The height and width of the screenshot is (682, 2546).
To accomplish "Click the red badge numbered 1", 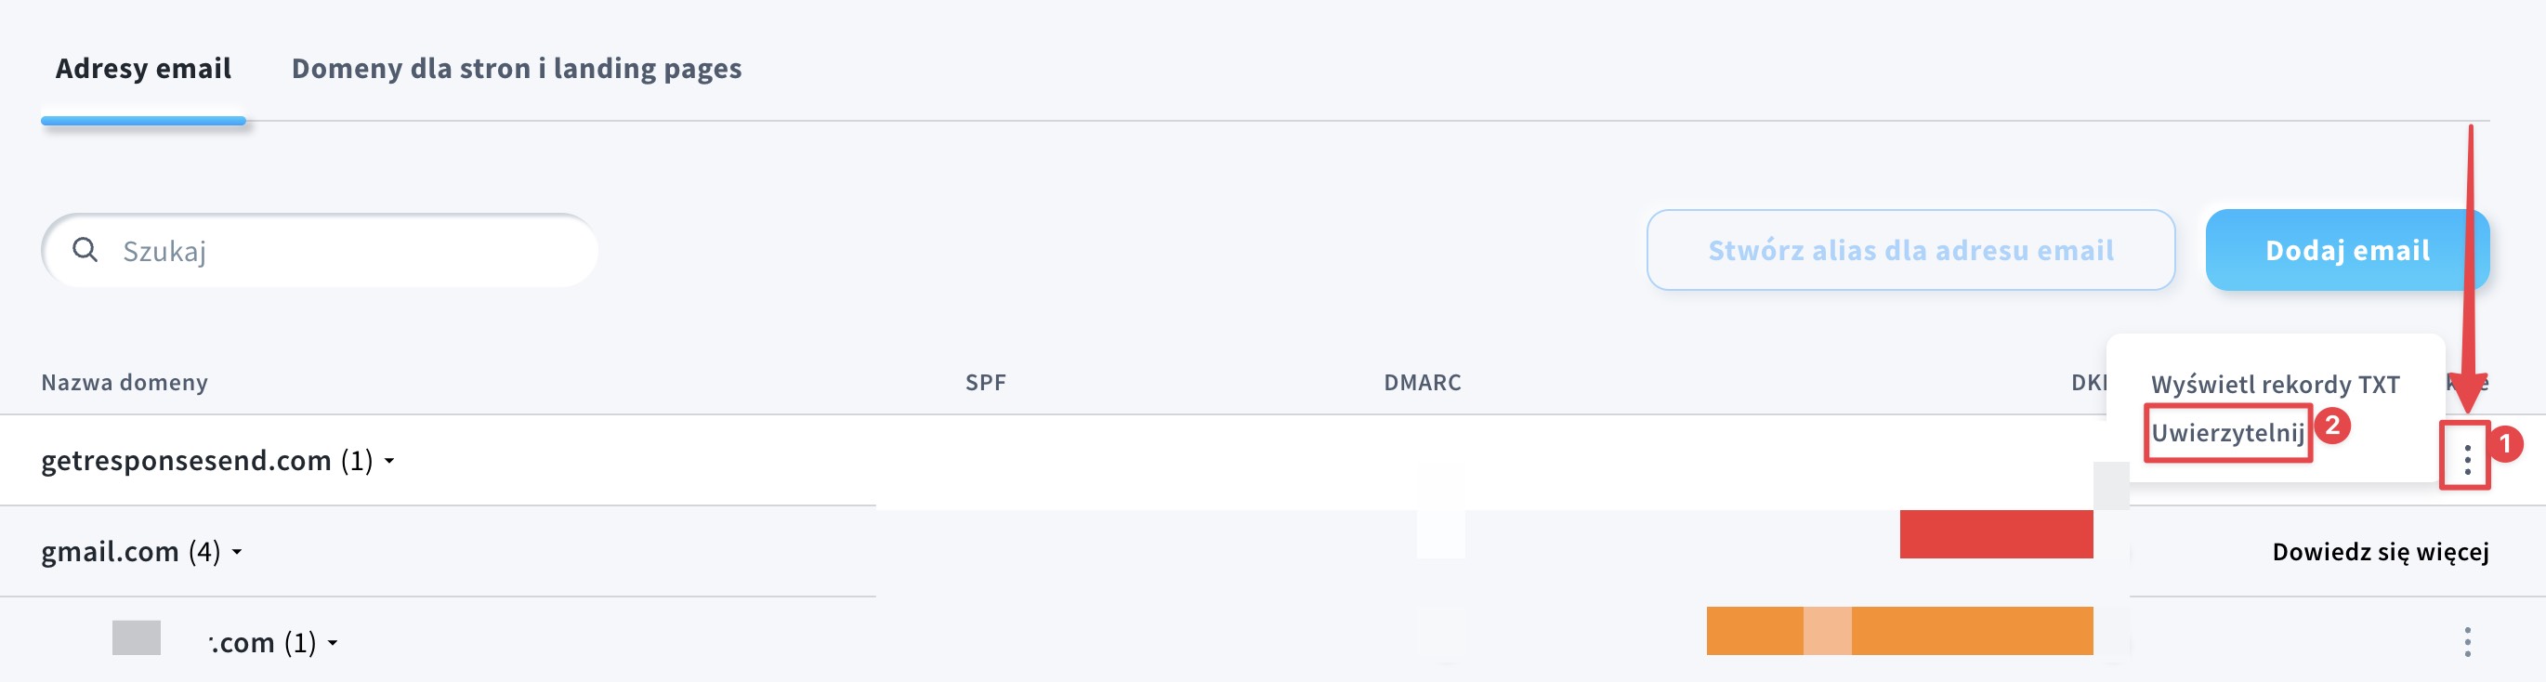I will pyautogui.click(x=2504, y=444).
